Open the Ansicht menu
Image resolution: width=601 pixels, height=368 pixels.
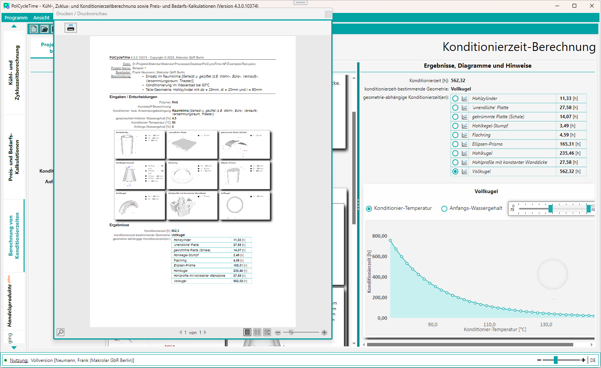[41, 17]
